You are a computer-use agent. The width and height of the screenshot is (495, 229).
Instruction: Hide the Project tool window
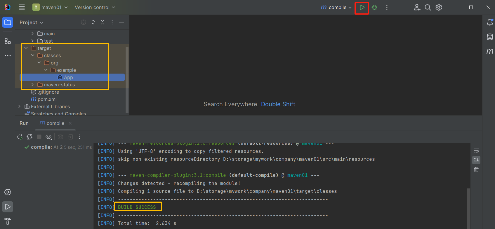coord(121,22)
